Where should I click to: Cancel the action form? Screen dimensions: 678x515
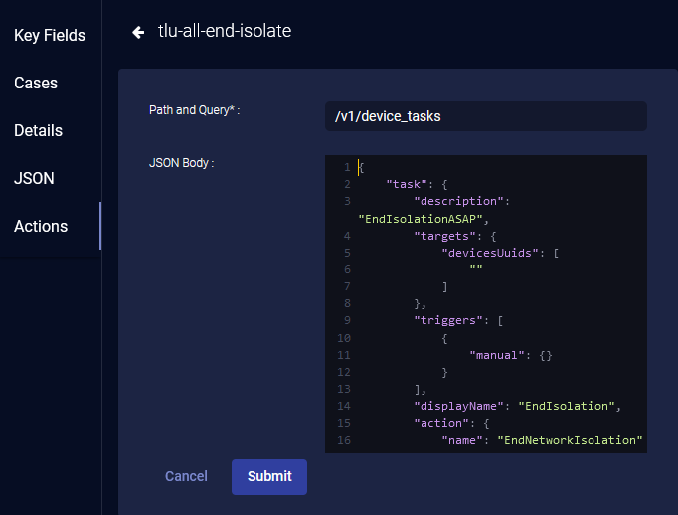point(186,476)
